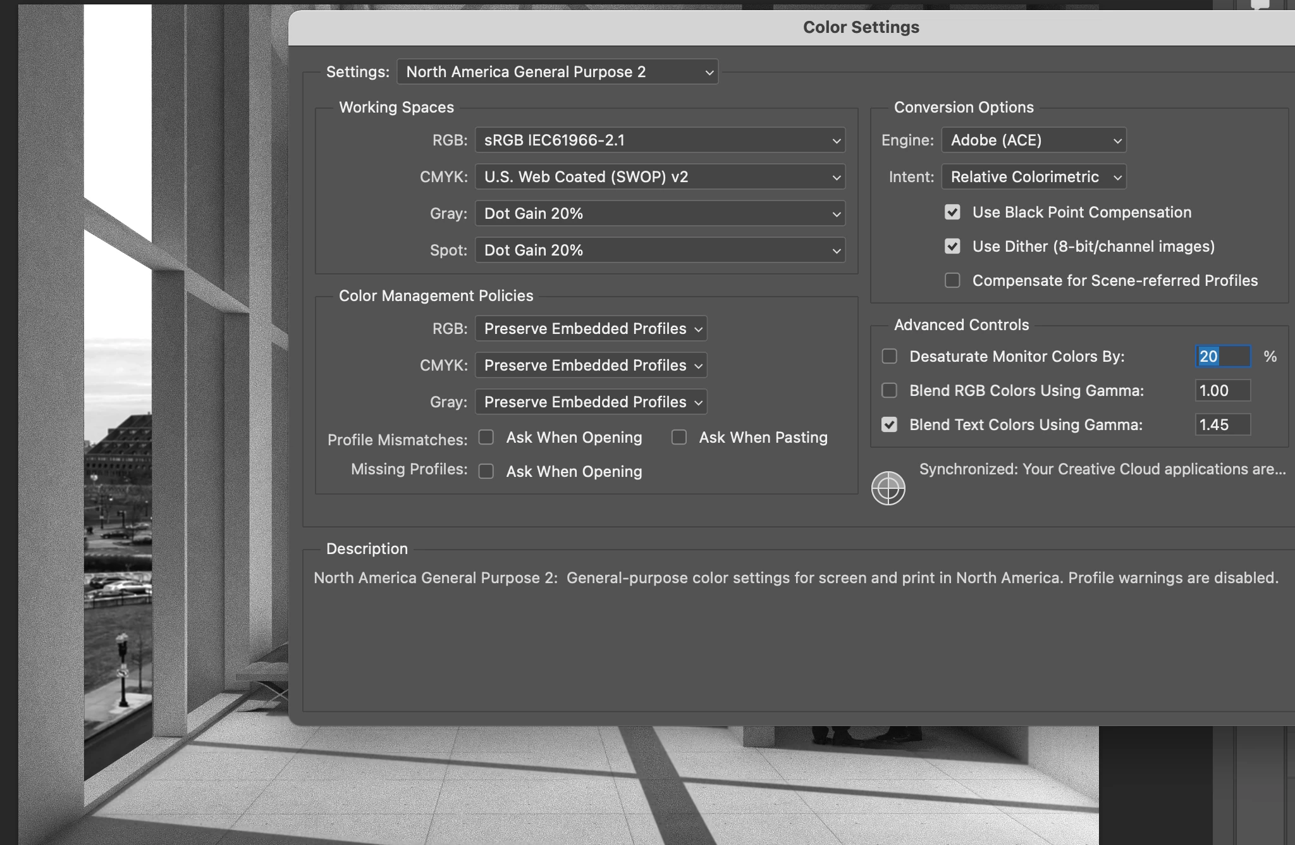
Task: Expand the Gray working space dropdown
Action: 660,214
